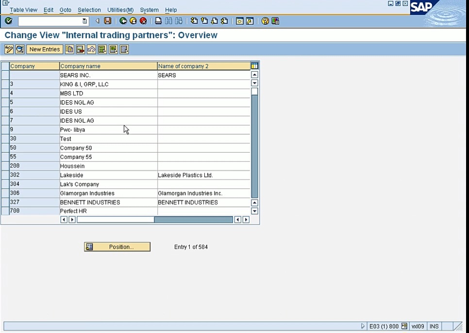Screen dimensions: 469x333
Task: Click the Company column header
Action: coord(34,66)
